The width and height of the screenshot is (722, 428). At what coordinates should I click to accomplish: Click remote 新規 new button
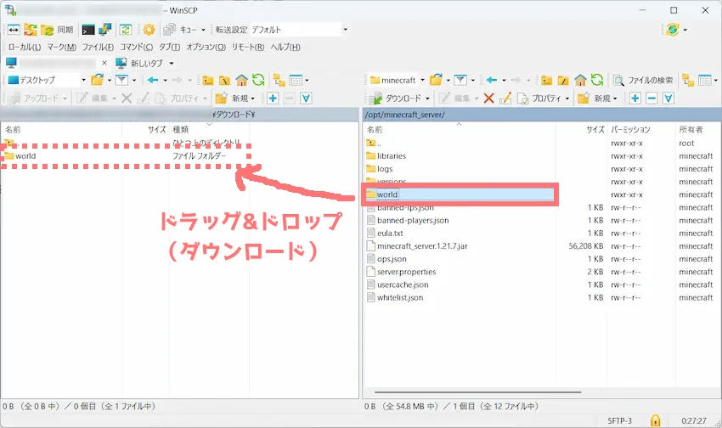tap(595, 98)
